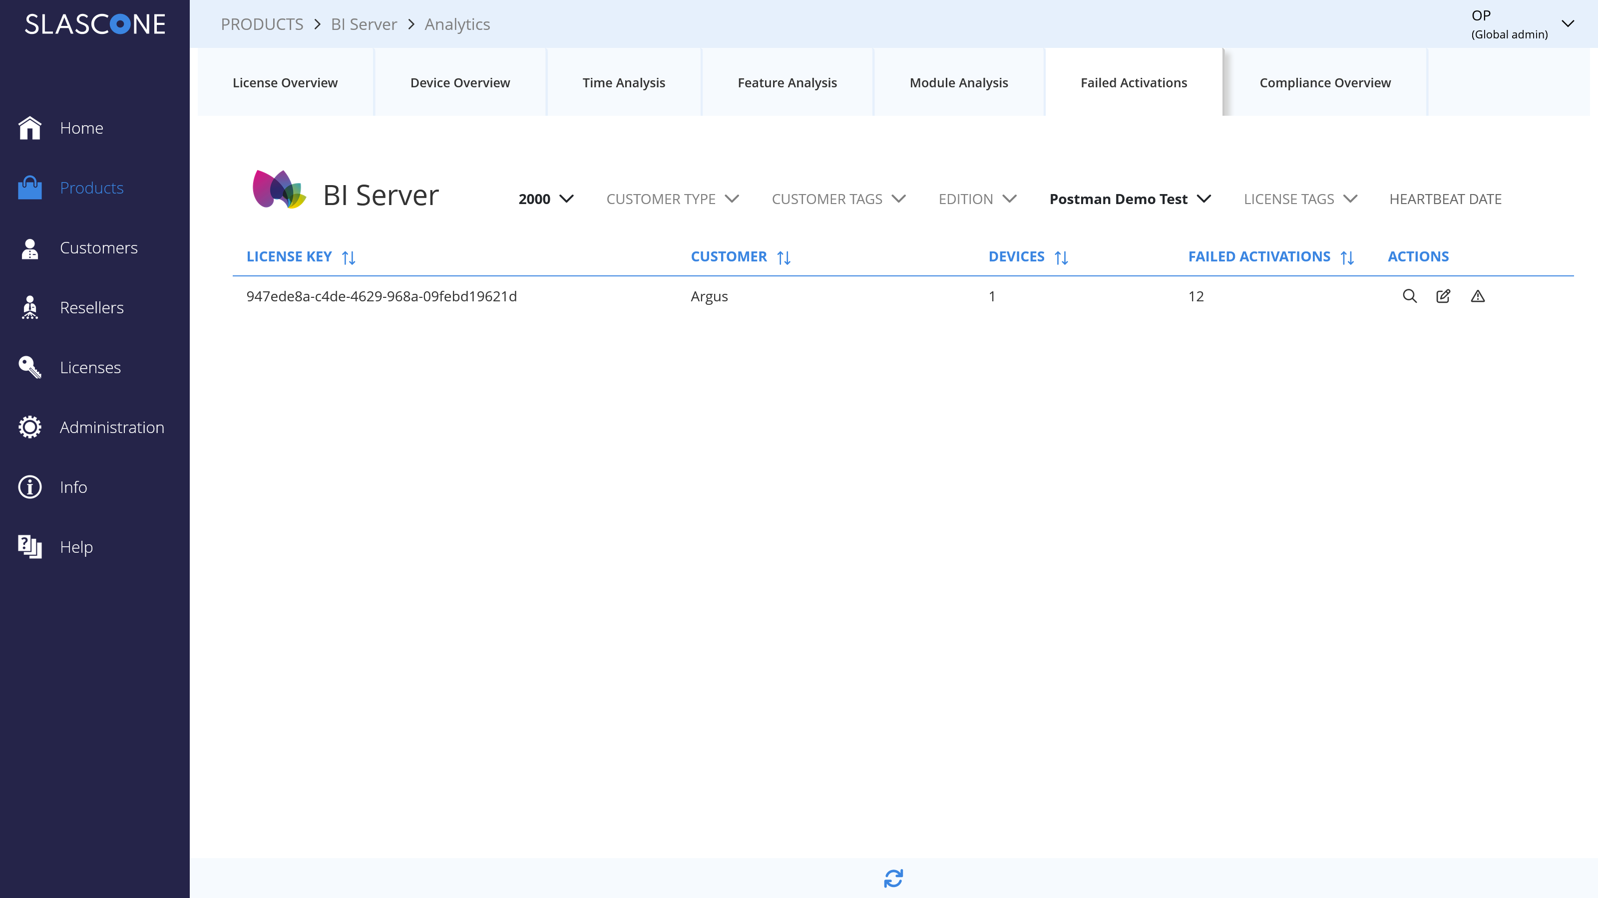Viewport: 1598px width, 898px height.
Task: Click the FAILED ACTIVATIONS column header
Action: tap(1259, 256)
